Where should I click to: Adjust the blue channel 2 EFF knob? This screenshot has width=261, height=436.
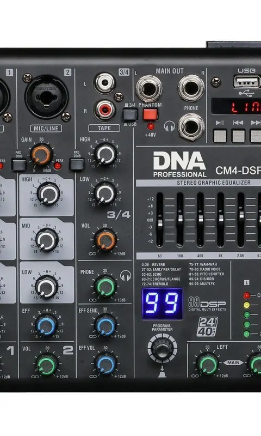(46, 325)
